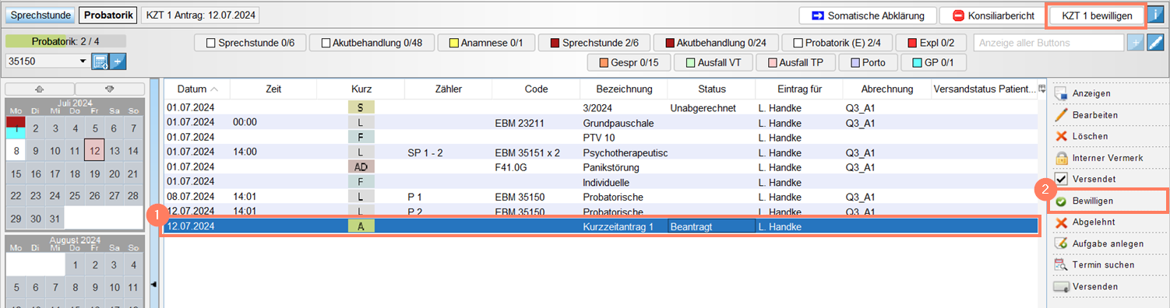Select day 12 in July 2024 calendar
Viewport: 1170px width, 308px height.
[94, 151]
